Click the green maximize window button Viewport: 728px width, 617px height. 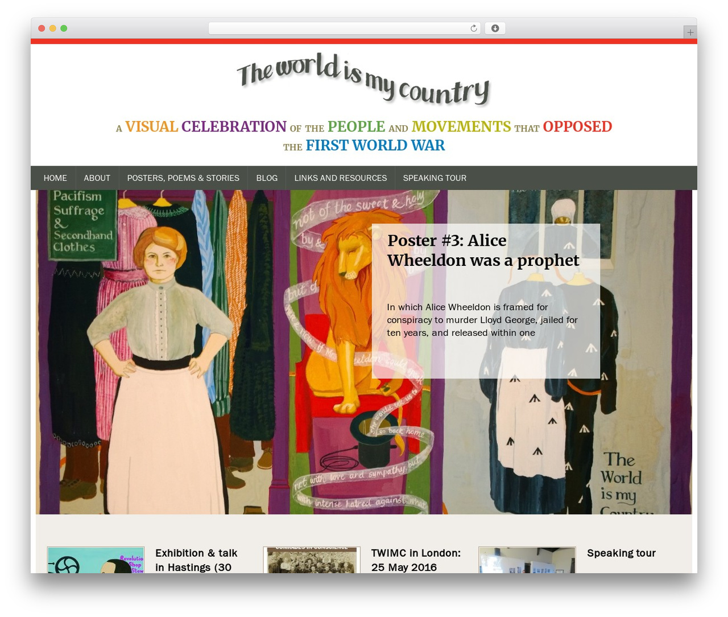[x=64, y=28]
